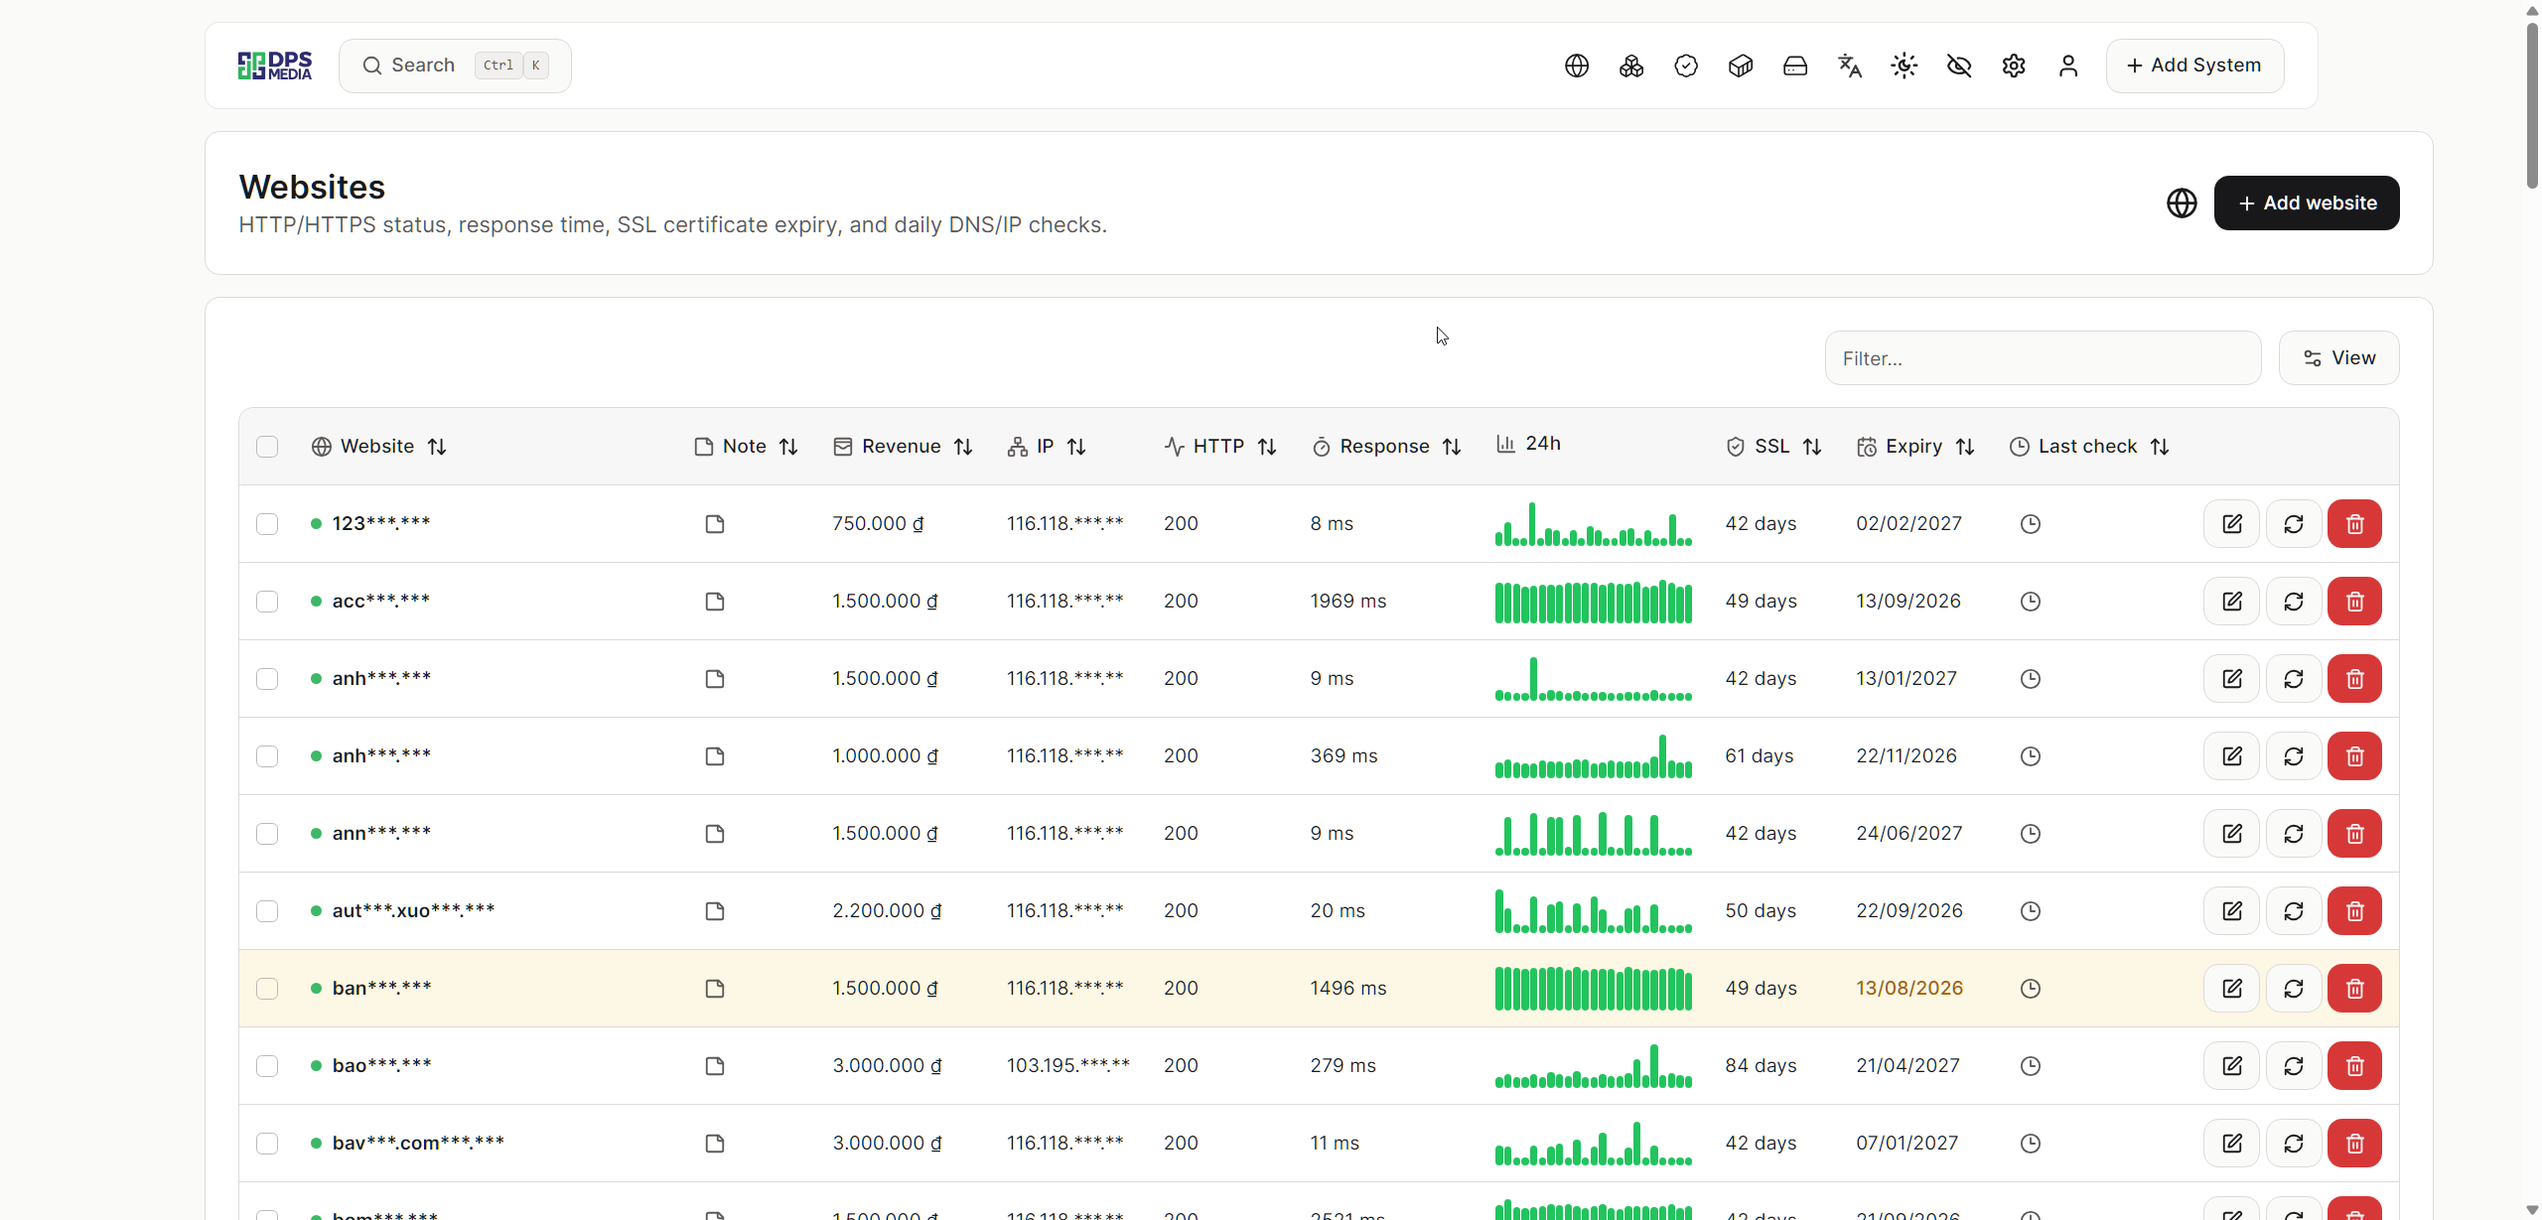
Task: Click the globe icon beside Add website
Action: tap(2182, 203)
